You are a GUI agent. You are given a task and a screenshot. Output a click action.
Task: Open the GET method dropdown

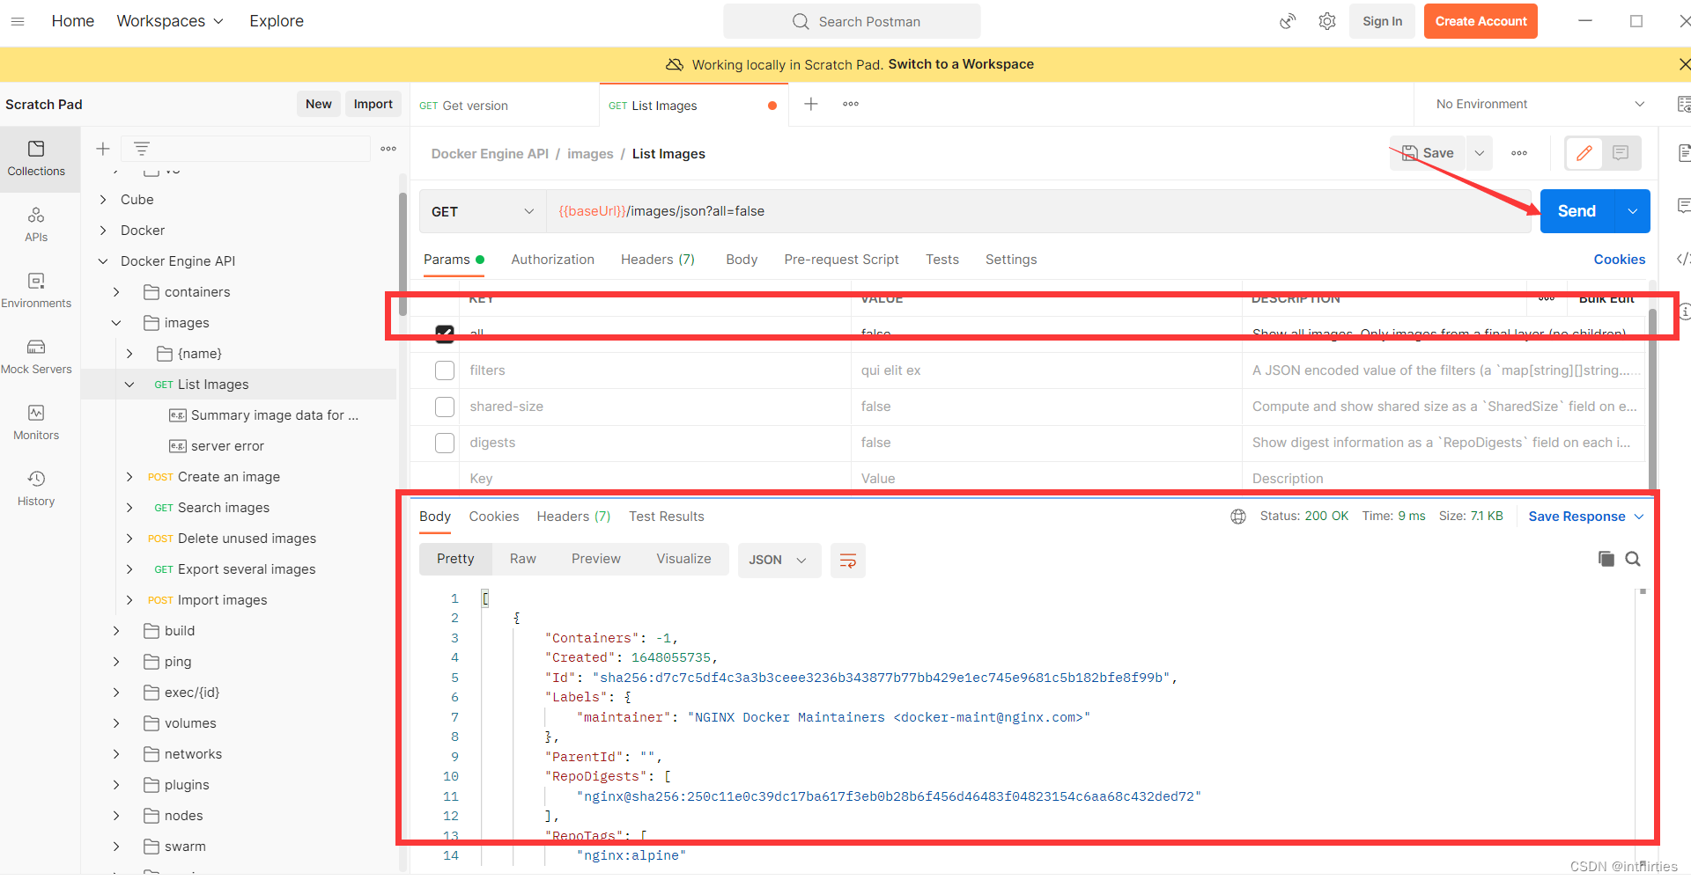pos(483,211)
